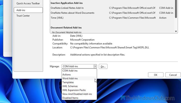
Task: Click the No Document Related Add-ins entry
Action: pyautogui.click(x=67, y=32)
